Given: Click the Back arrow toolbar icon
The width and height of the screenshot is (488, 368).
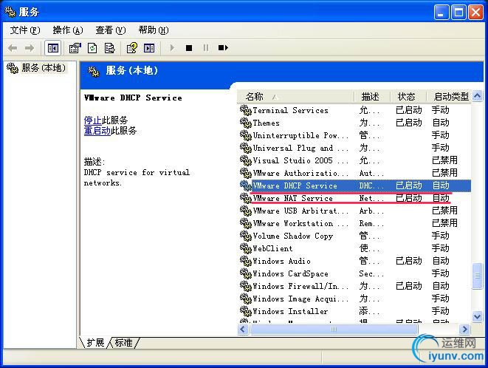Looking at the screenshot, I should (13, 48).
